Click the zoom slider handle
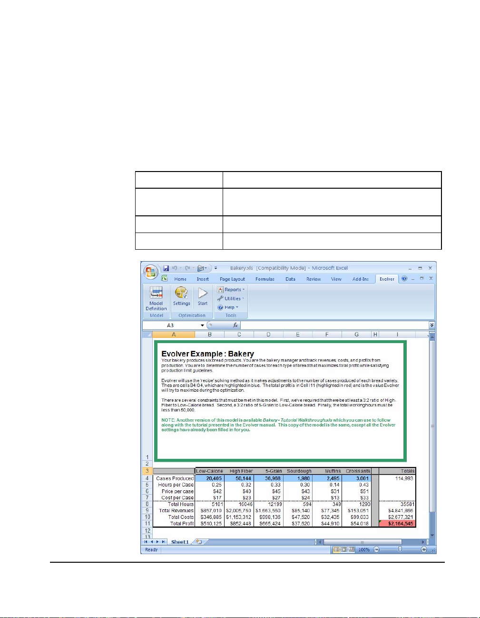 [400, 550]
